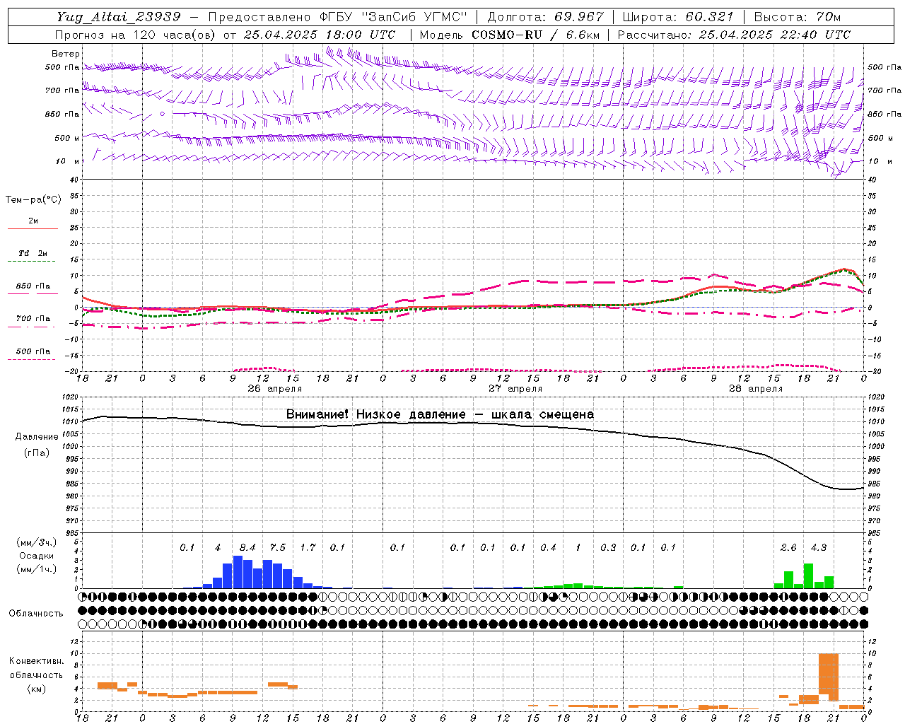This screenshot has width=905, height=724.
Task: Select the (мм/3ч.) unit label
Action: pos(36,542)
